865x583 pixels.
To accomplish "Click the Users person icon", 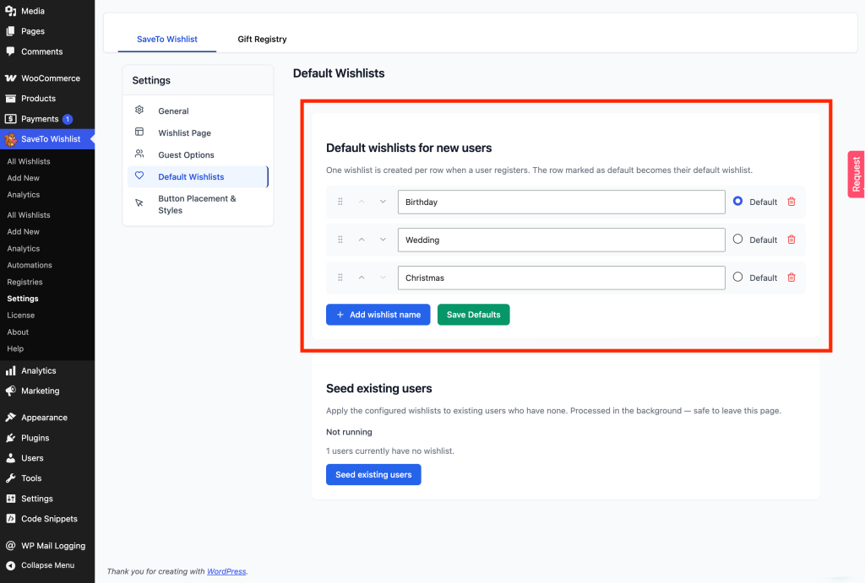I will 10,458.
